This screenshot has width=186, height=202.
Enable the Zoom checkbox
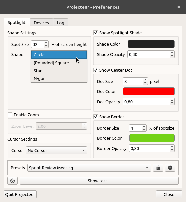tap(10, 115)
